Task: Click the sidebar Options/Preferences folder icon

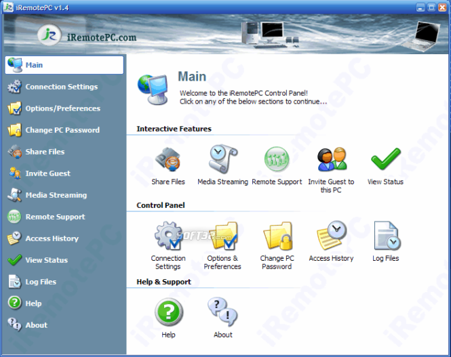Action: [14, 108]
